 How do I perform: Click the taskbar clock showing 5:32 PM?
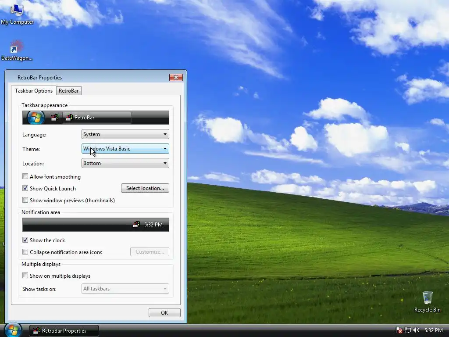coord(433,330)
